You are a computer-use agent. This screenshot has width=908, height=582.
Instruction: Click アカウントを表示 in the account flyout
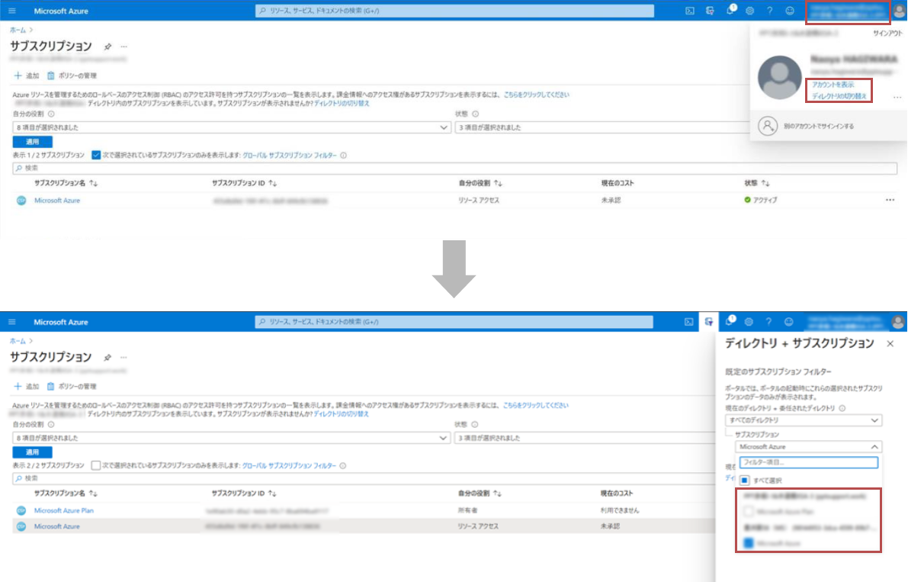(x=833, y=85)
